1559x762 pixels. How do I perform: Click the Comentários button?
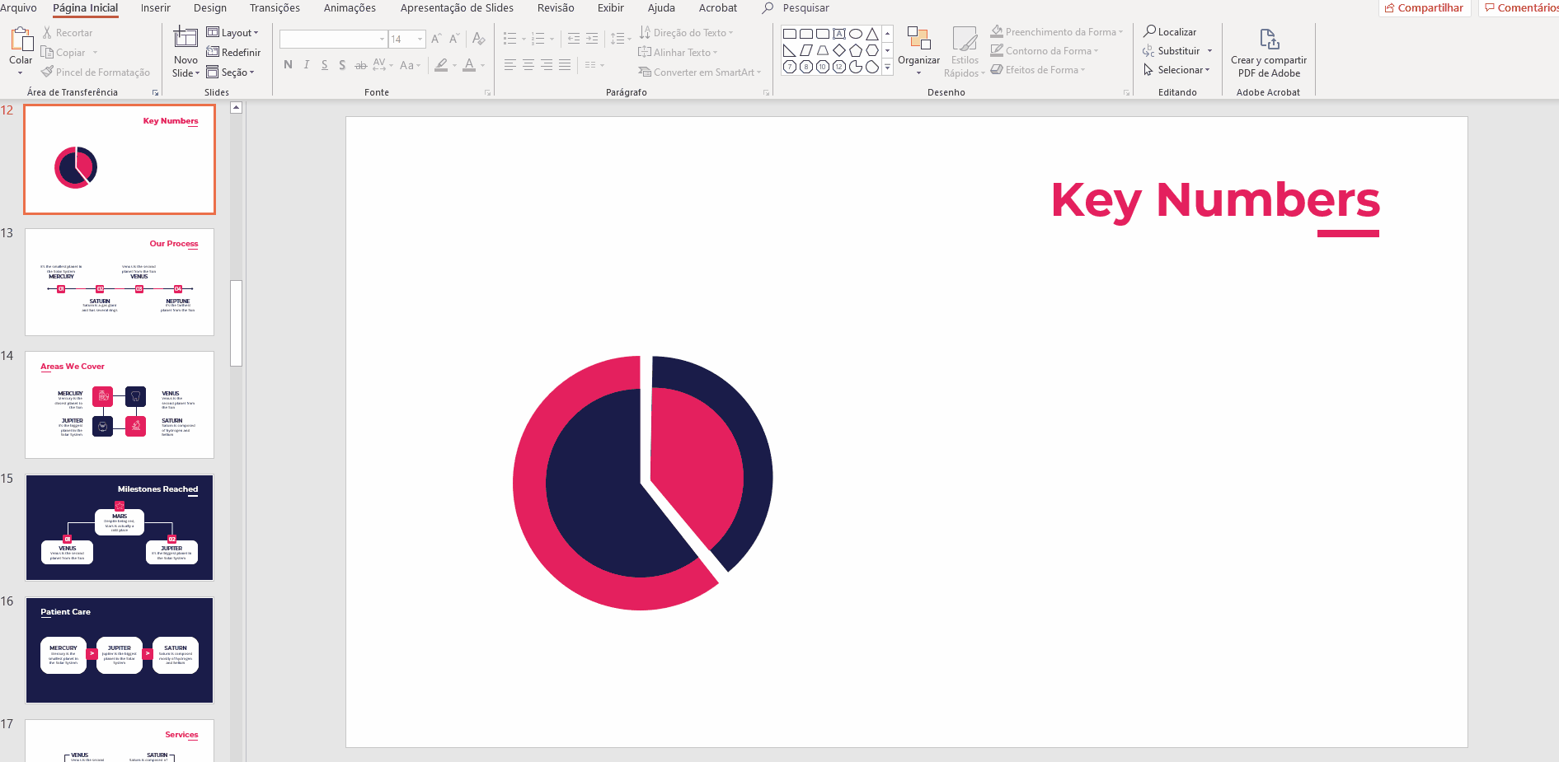(x=1520, y=8)
